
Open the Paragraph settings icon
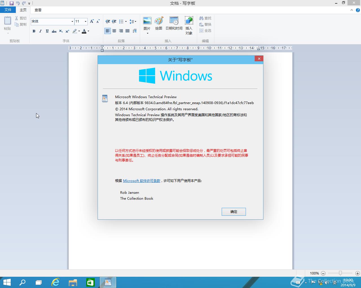tap(135, 31)
